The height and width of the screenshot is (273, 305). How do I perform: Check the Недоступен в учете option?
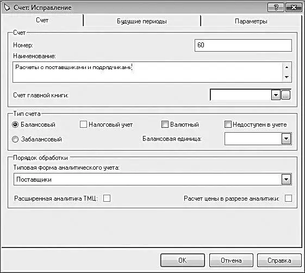point(228,125)
